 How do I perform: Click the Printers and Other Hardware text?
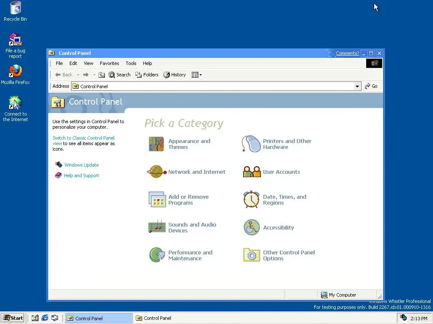287,144
